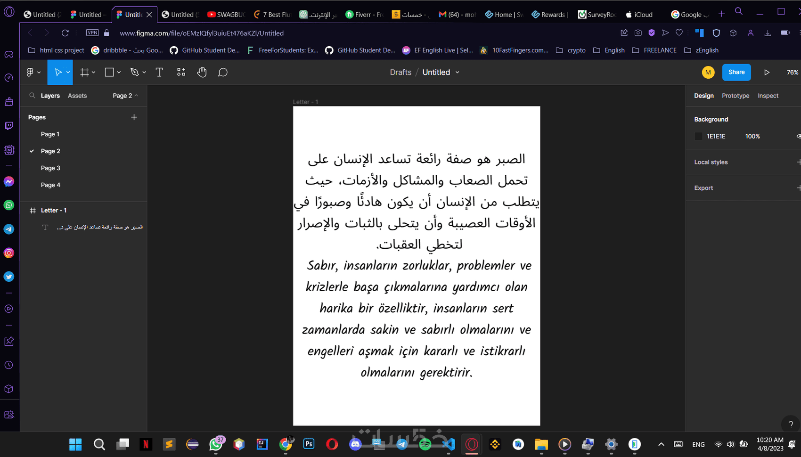This screenshot has height=457, width=801.
Task: Activate the Hand tool
Action: click(202, 72)
